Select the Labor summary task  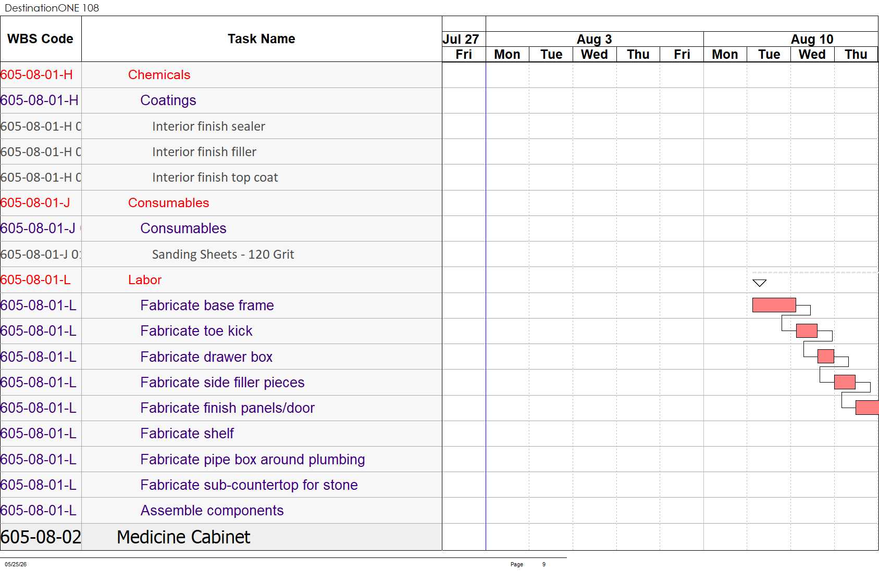coord(145,280)
